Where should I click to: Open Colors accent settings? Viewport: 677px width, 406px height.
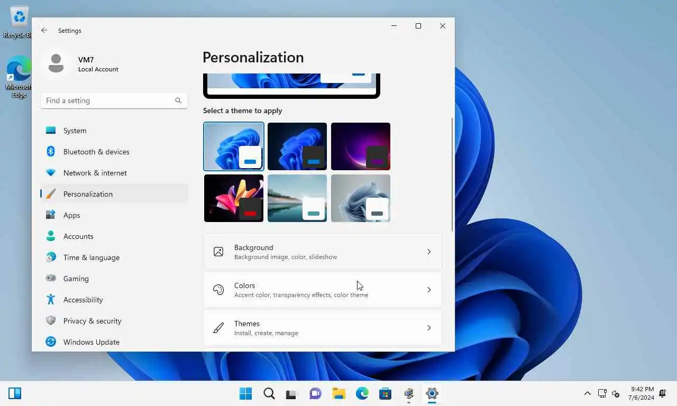coord(323,290)
